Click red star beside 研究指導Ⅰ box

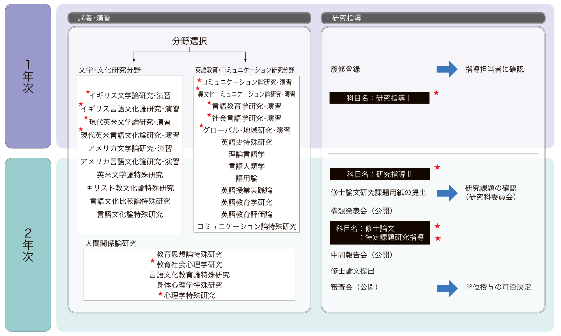click(436, 93)
